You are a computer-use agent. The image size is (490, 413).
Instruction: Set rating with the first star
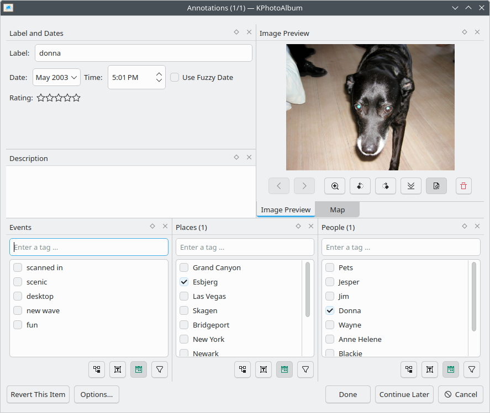[41, 98]
